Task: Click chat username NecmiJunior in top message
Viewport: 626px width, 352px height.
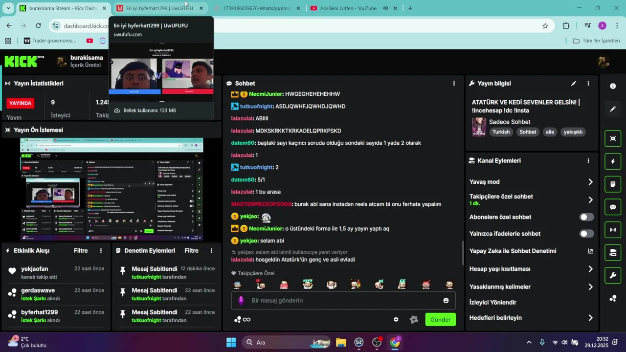Action: coord(266,94)
